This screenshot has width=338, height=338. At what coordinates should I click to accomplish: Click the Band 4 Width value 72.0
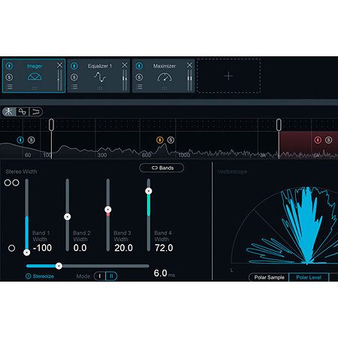(x=164, y=248)
